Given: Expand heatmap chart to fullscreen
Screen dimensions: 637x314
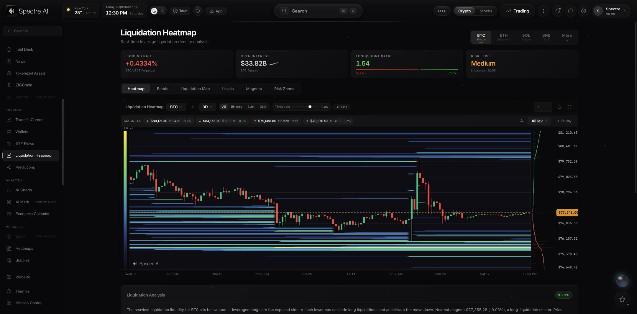Looking at the screenshot, I should point(569,107).
